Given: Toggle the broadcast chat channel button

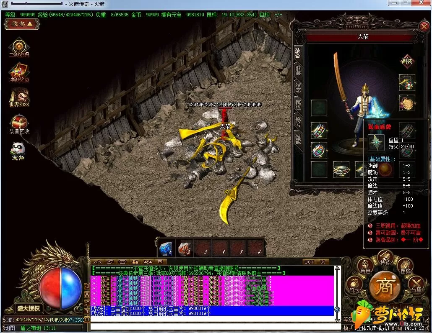Looking at the screenshot, I should coord(87,320).
